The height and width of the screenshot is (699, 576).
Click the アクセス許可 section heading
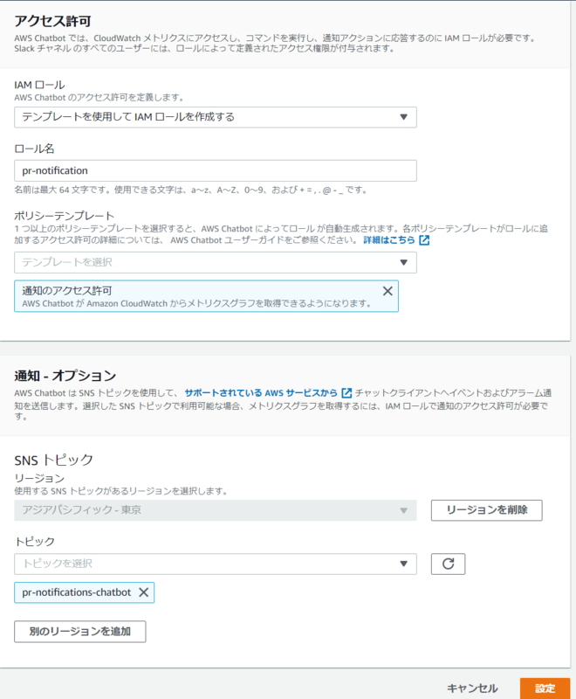pos(52,21)
